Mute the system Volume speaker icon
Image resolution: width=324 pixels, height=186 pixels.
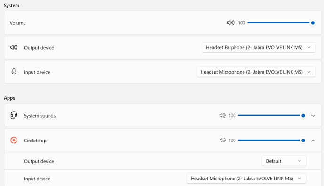pyautogui.click(x=231, y=23)
